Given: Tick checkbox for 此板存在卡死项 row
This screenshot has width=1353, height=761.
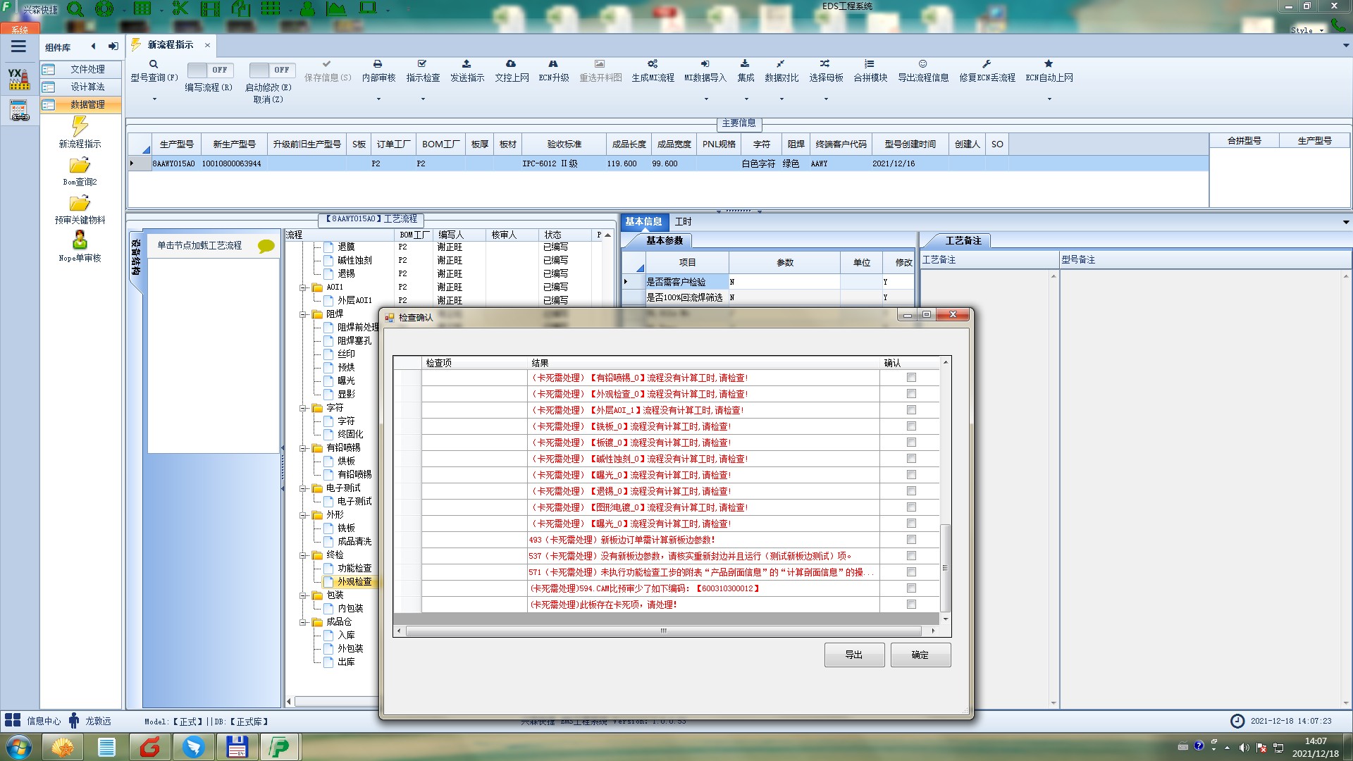Looking at the screenshot, I should [x=911, y=605].
